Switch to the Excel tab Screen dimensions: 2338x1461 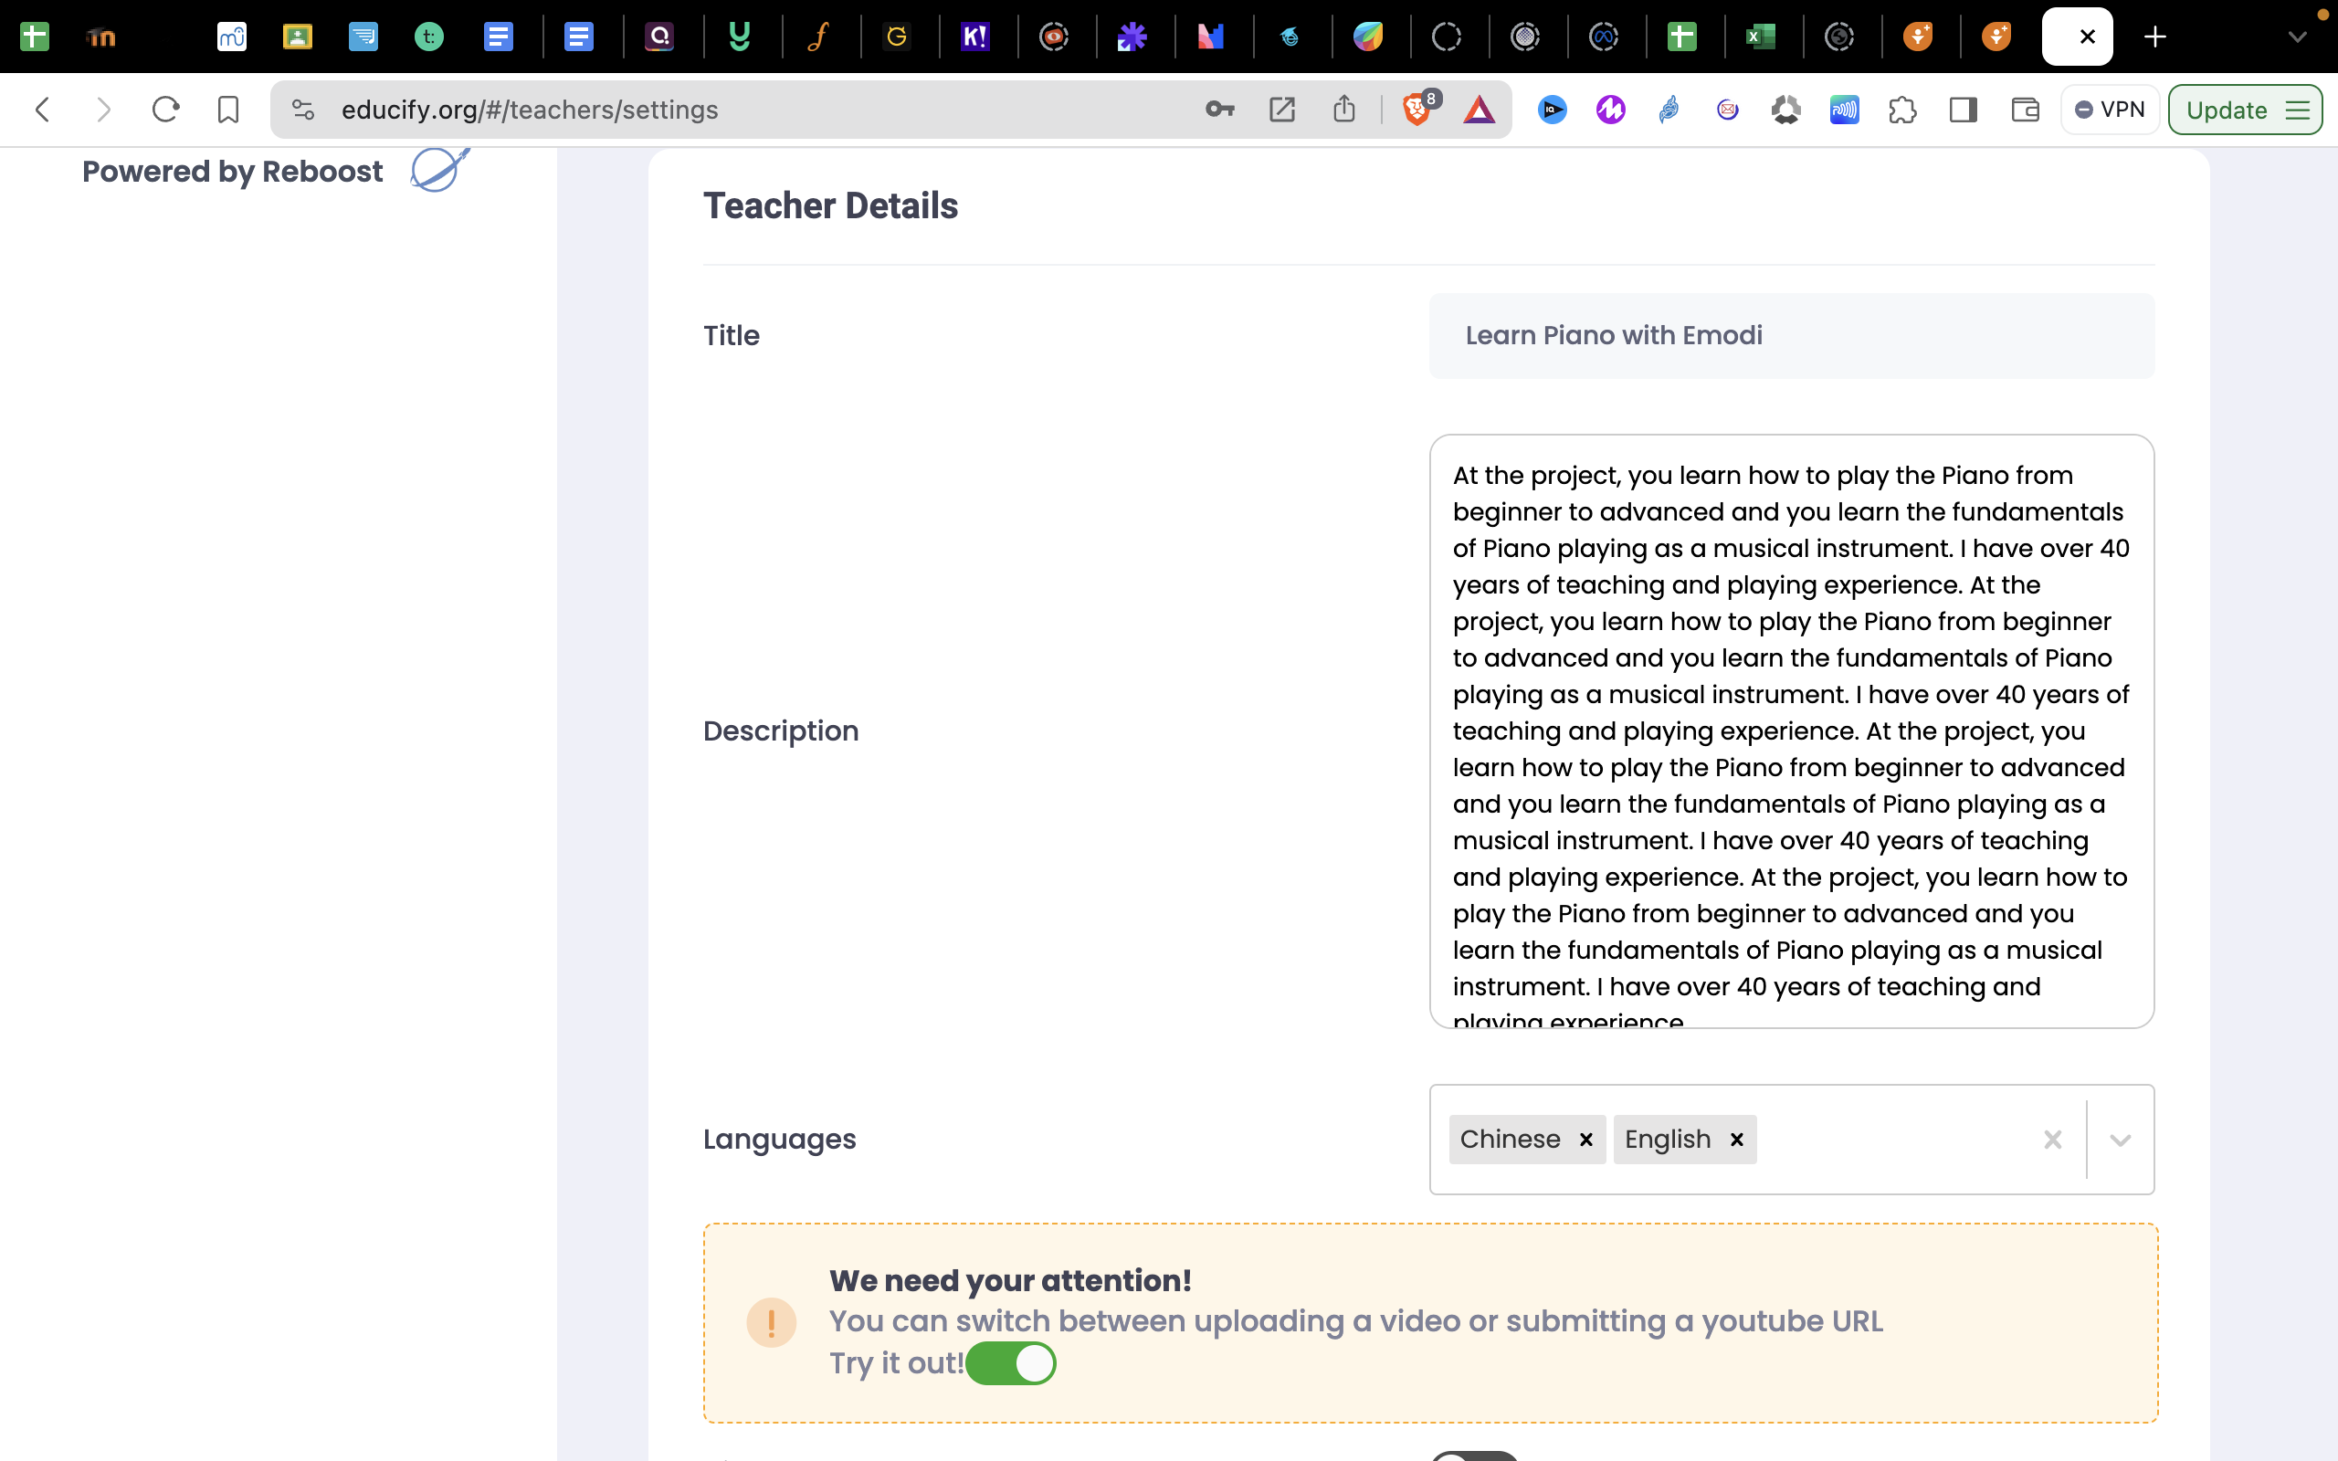[1760, 37]
